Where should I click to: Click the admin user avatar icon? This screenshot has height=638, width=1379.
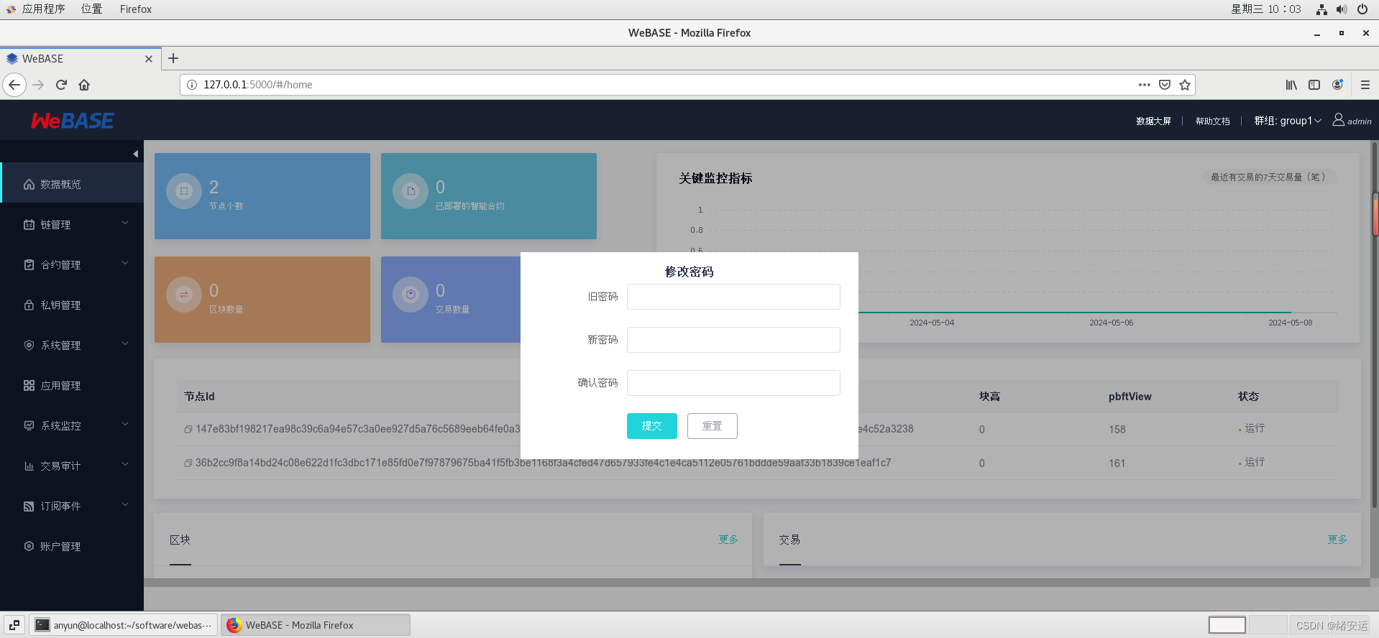[1338, 120]
